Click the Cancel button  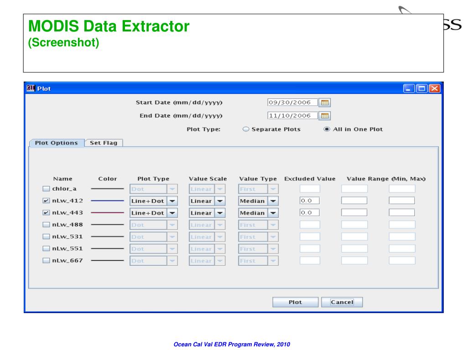coord(342,302)
